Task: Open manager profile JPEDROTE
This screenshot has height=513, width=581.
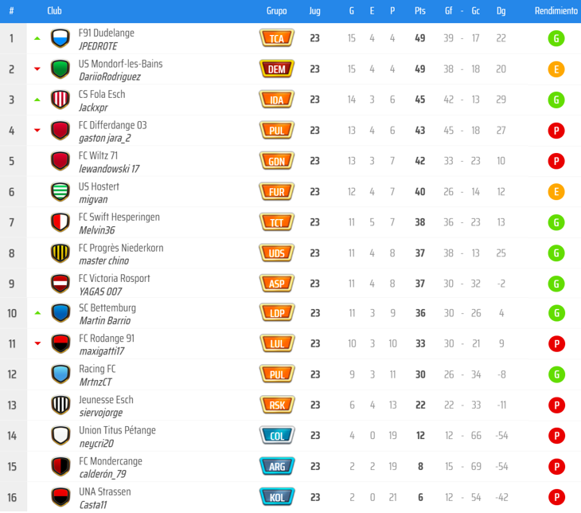Action: 98,46
